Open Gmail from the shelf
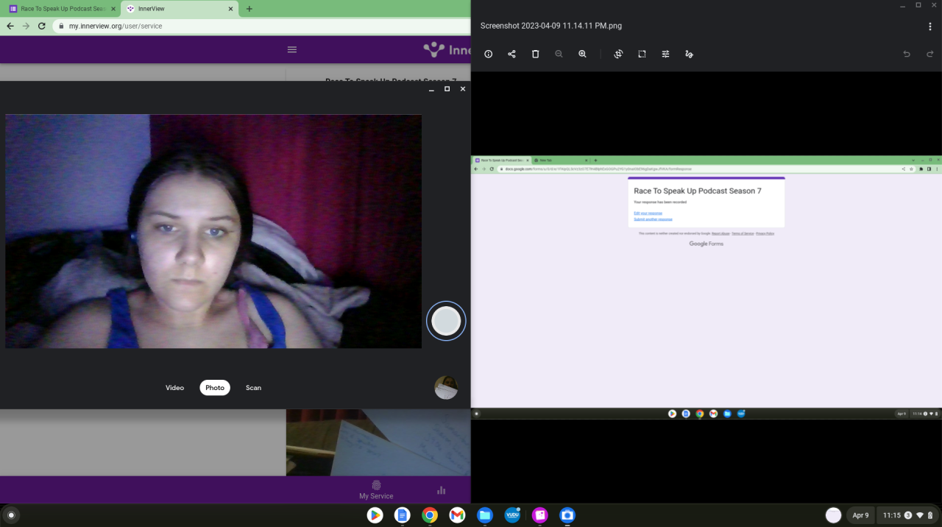Viewport: 942px width, 527px height. pyautogui.click(x=457, y=515)
